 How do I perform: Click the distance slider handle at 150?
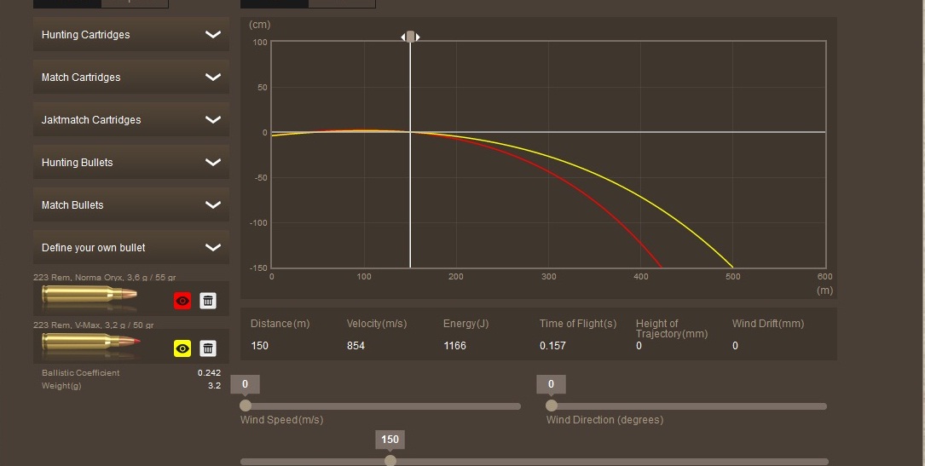[390, 461]
